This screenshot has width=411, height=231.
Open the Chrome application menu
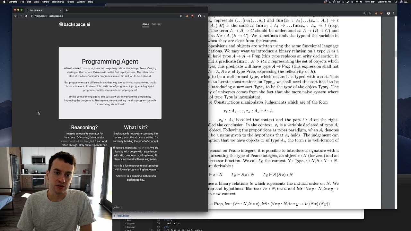13,2
